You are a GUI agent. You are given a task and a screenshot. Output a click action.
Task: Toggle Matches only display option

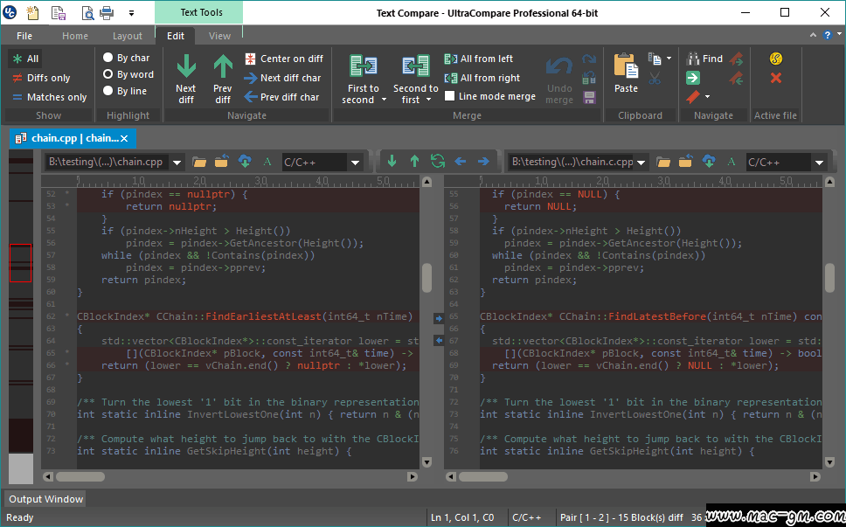[x=50, y=98]
